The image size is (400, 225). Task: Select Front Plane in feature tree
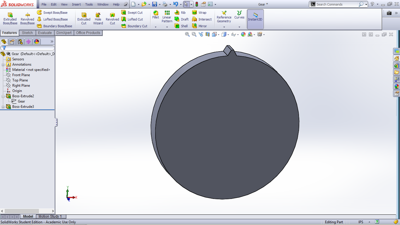21,75
